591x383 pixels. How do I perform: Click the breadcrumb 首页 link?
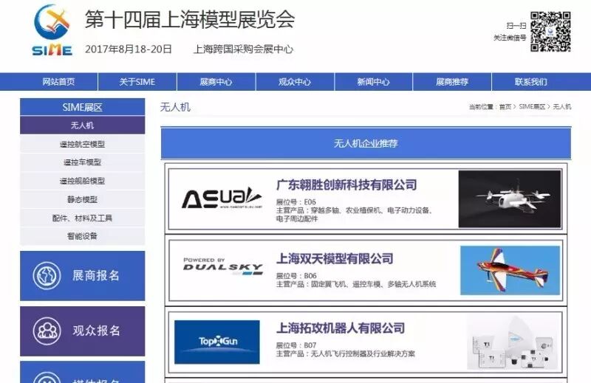(x=505, y=107)
